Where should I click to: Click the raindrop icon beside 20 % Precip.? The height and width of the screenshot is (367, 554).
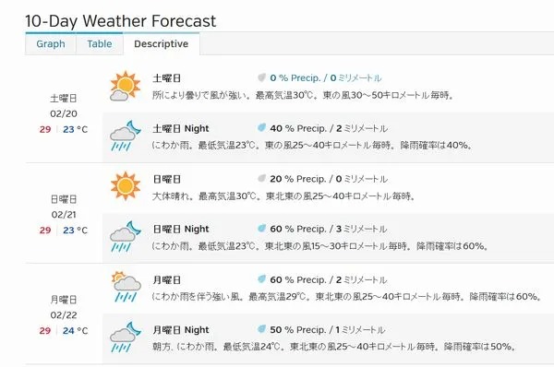[x=261, y=178]
